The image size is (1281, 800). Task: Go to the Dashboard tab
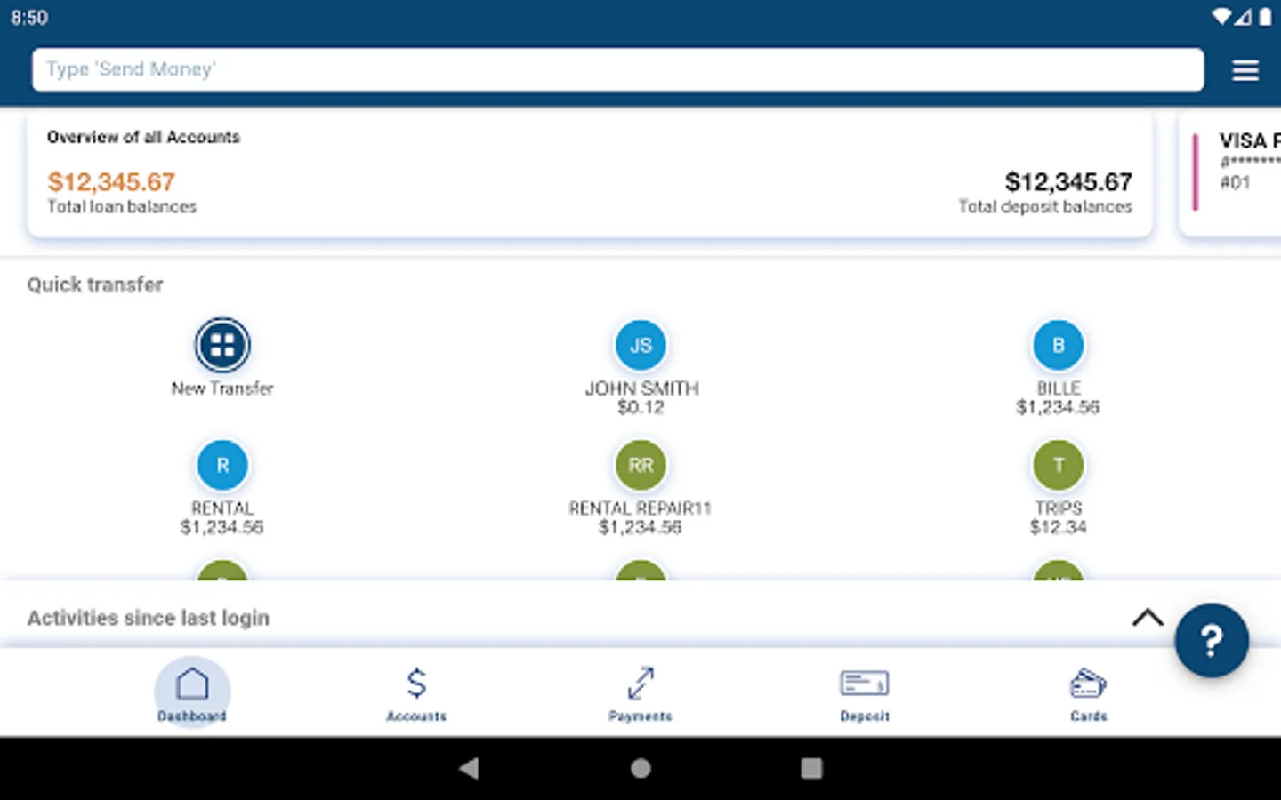[x=192, y=693]
